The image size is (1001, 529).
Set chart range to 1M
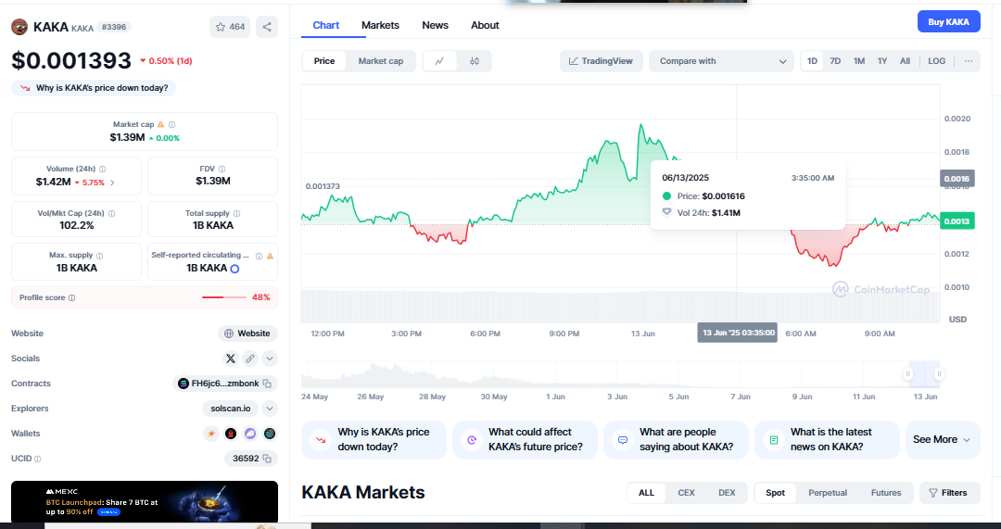859,61
